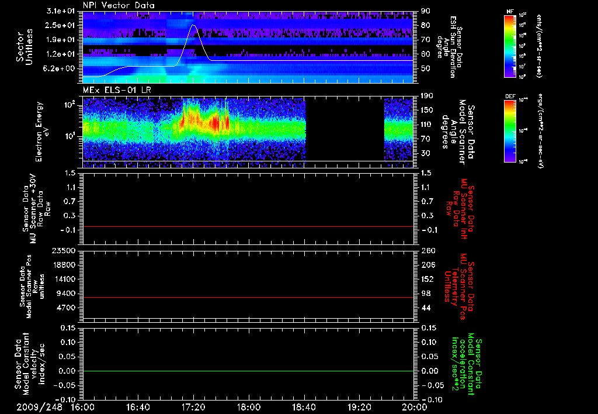Screen dimensions: 598x414
Task: Click the 98 telemetry tick label
Action: click(x=426, y=294)
